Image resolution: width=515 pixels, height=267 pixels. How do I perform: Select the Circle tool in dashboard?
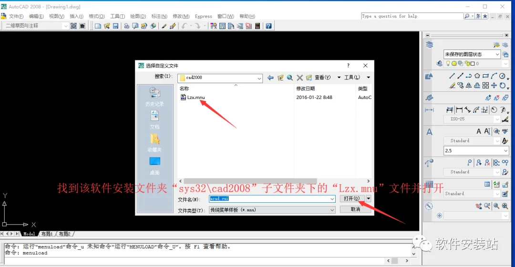tap(502, 76)
